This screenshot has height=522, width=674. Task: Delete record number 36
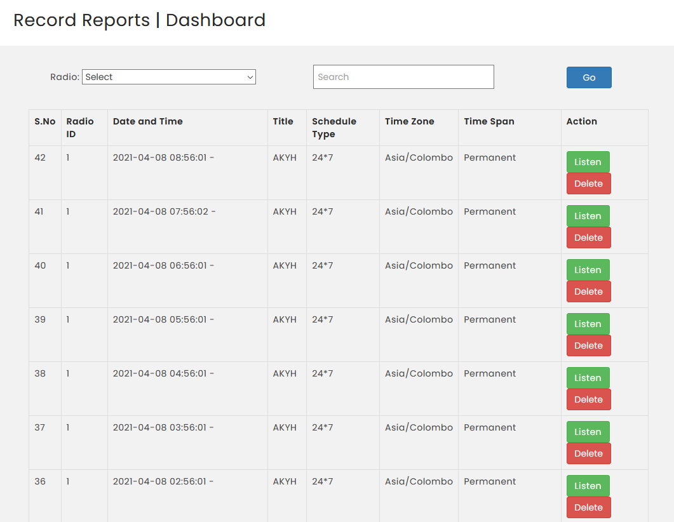(x=588, y=507)
